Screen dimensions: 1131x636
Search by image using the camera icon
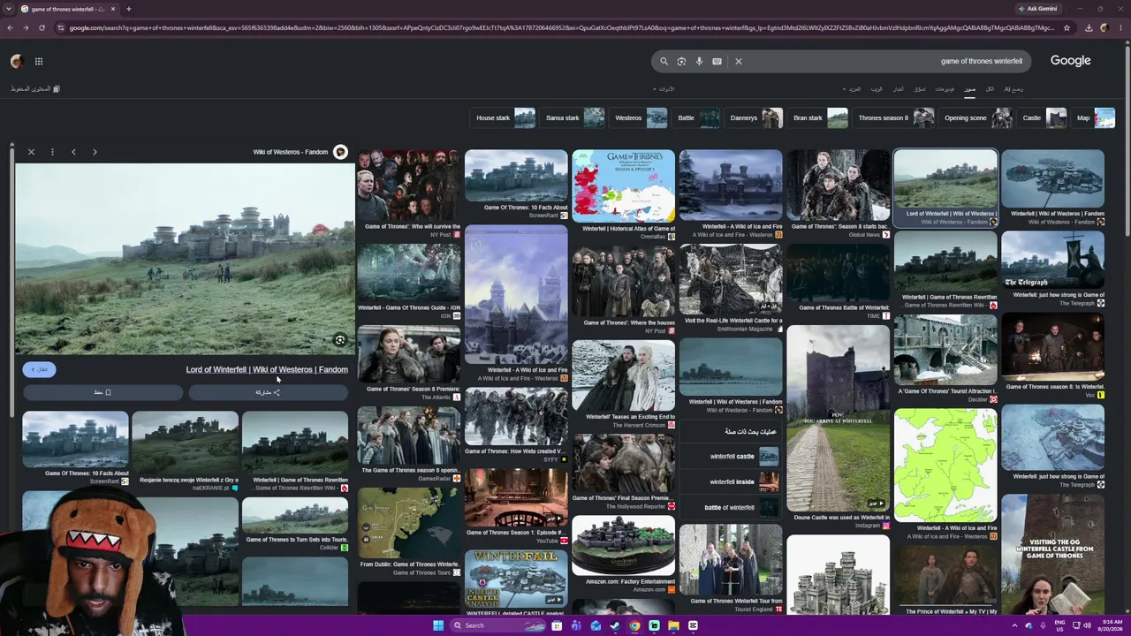[x=681, y=61]
